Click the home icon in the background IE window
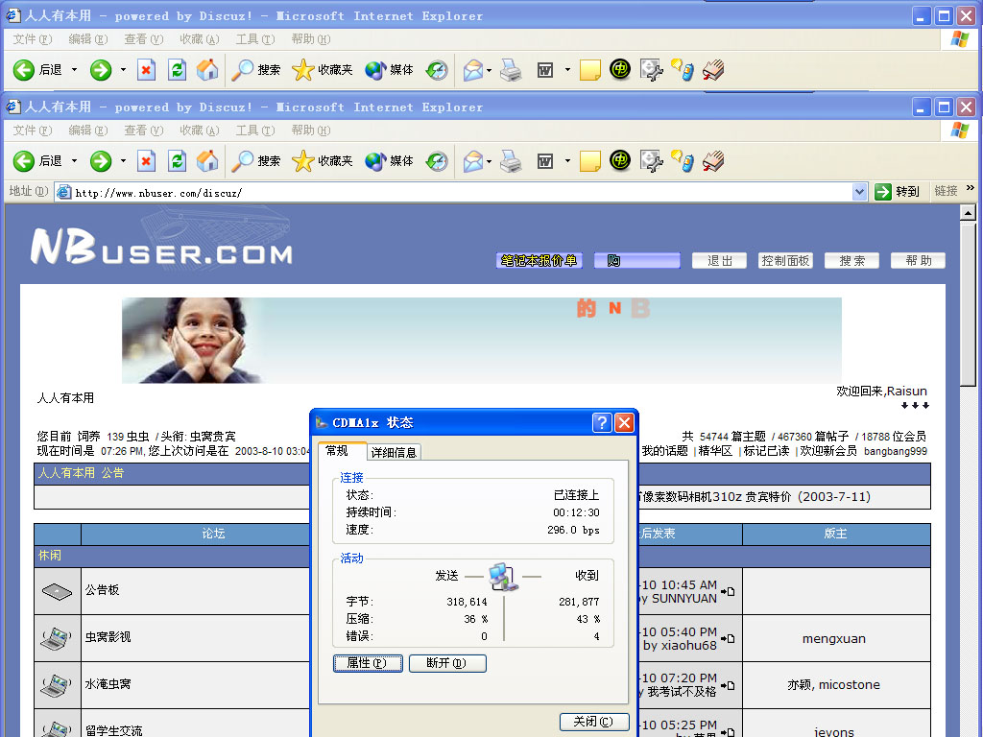This screenshot has width=983, height=737. click(207, 69)
